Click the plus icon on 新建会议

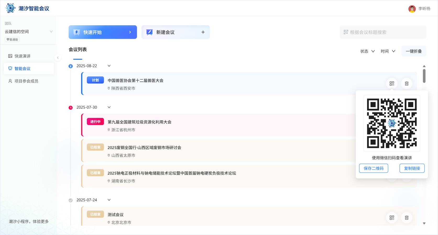coord(203,32)
